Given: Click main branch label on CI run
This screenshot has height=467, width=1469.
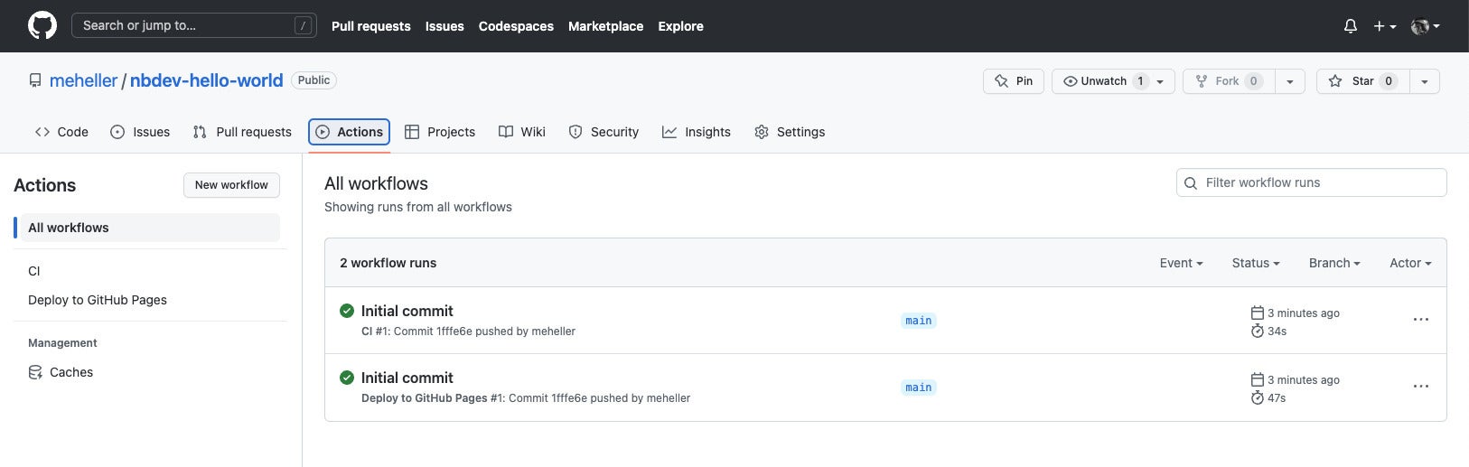Looking at the screenshot, I should 919,321.
